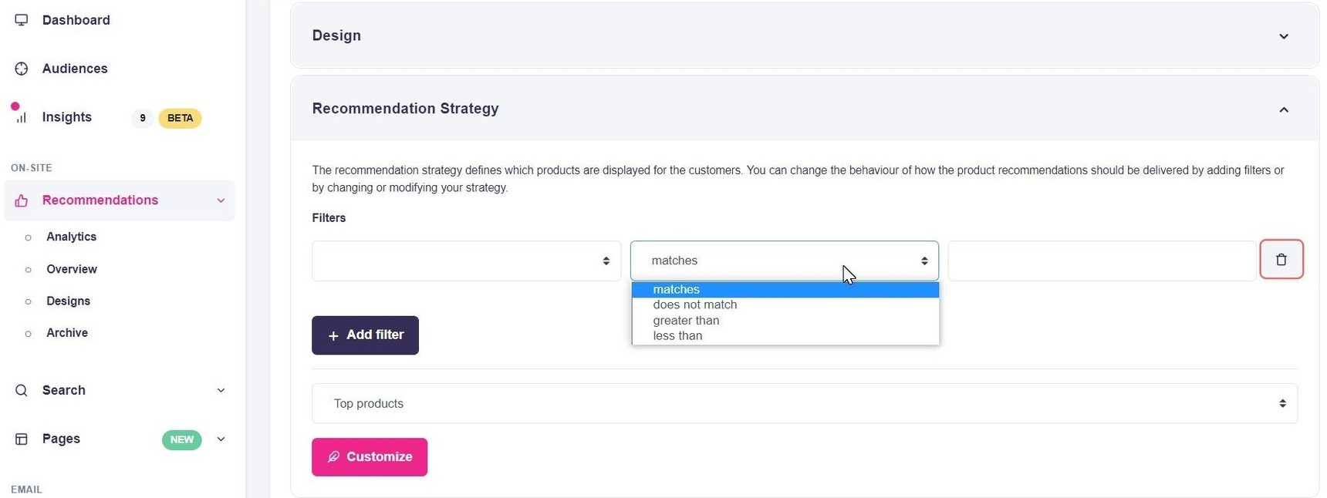This screenshot has width=1327, height=498.
Task: Delete the filter with trash icon
Action: 1281,260
